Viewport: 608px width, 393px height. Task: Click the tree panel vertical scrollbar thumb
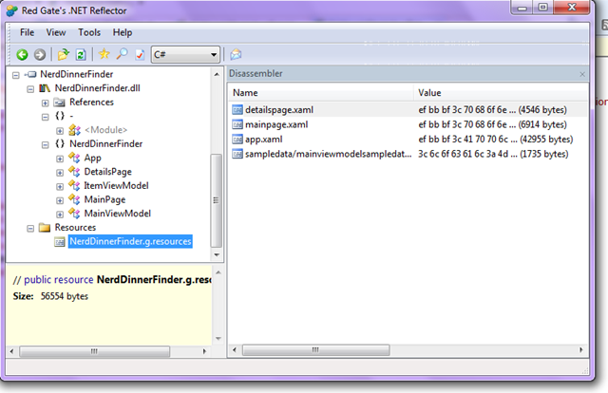click(217, 200)
